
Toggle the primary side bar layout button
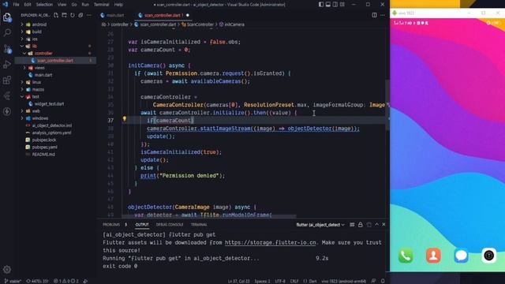click(321, 5)
